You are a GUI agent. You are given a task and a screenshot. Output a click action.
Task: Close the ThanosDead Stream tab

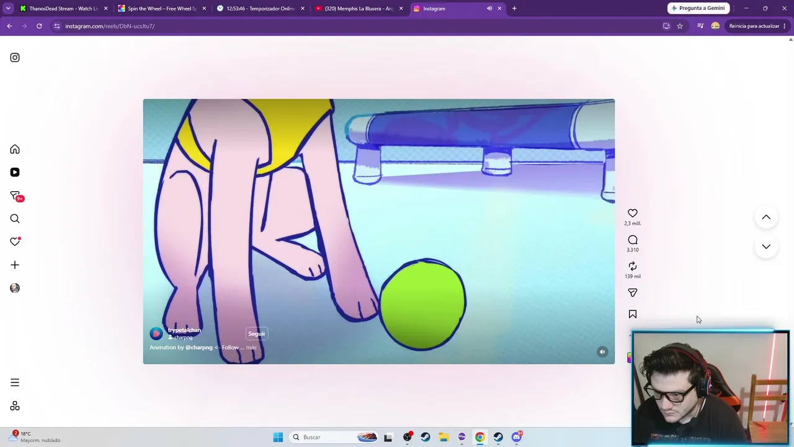click(x=105, y=9)
